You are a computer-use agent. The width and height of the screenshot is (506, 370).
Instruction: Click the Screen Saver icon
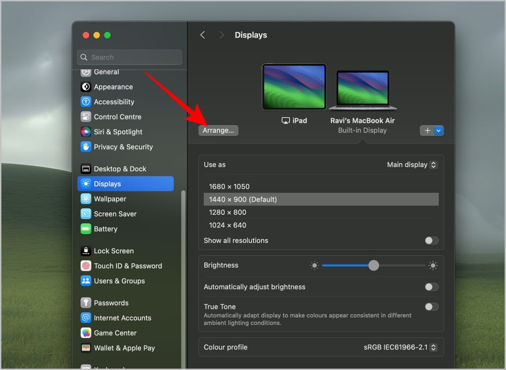86,214
